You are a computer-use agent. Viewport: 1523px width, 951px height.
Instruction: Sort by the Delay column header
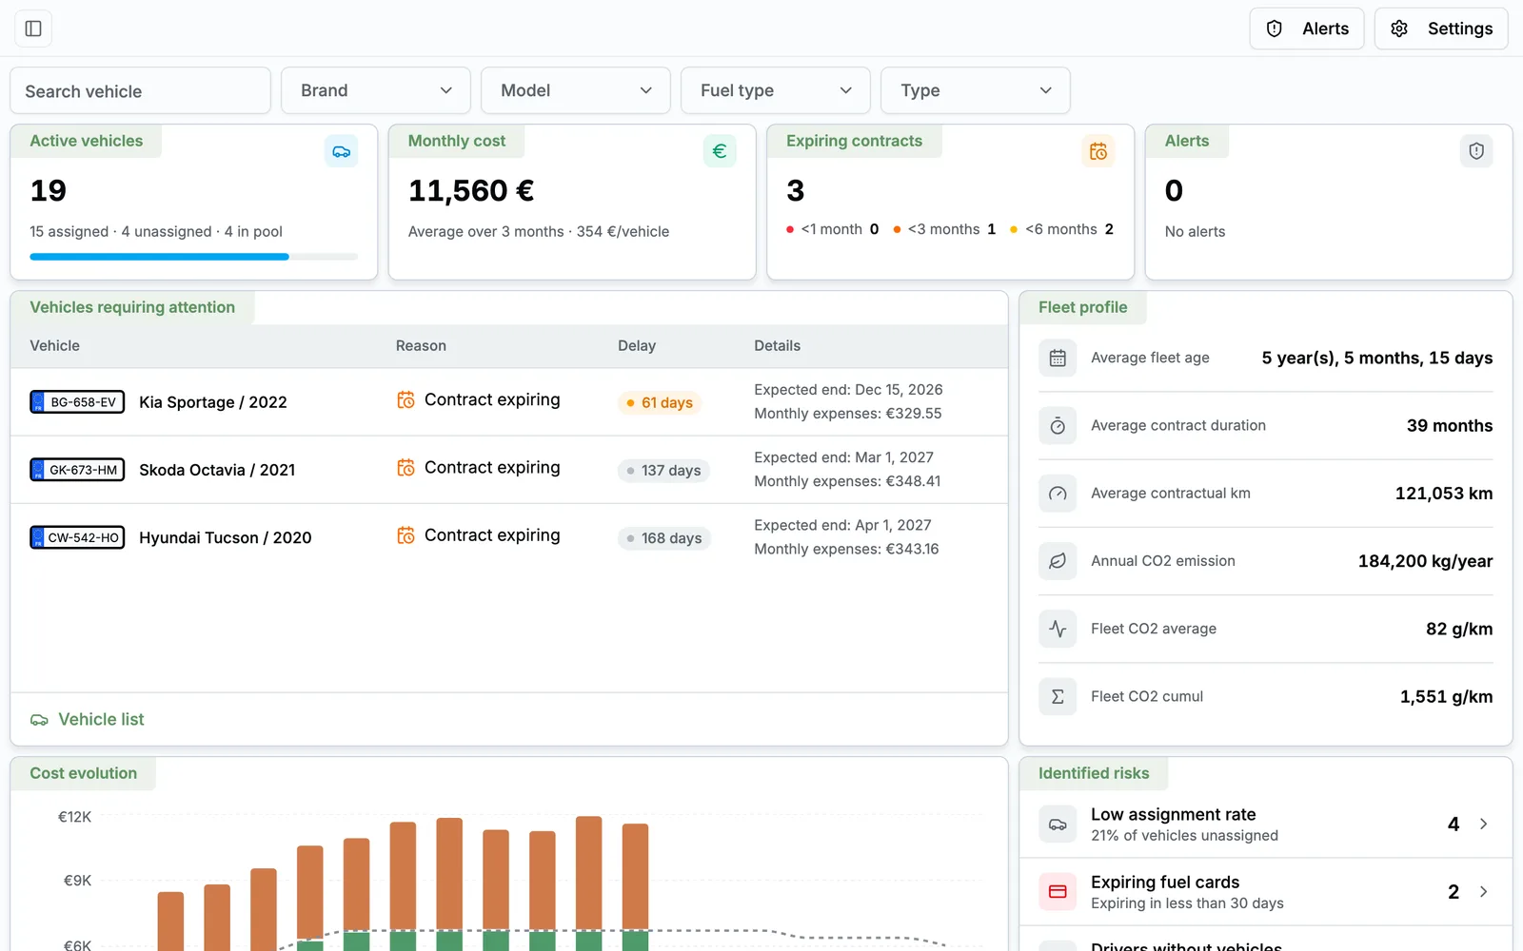tap(637, 346)
